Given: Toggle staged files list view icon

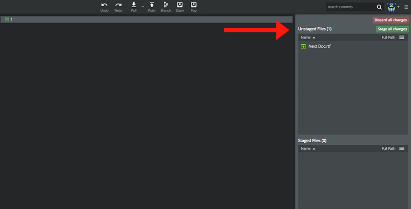Looking at the screenshot, I should (x=402, y=149).
